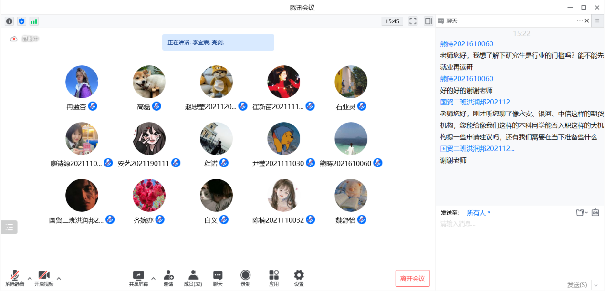Screen dimensions: 605x291
Task: Toggle the side panel layout icon
Action: click(428, 21)
